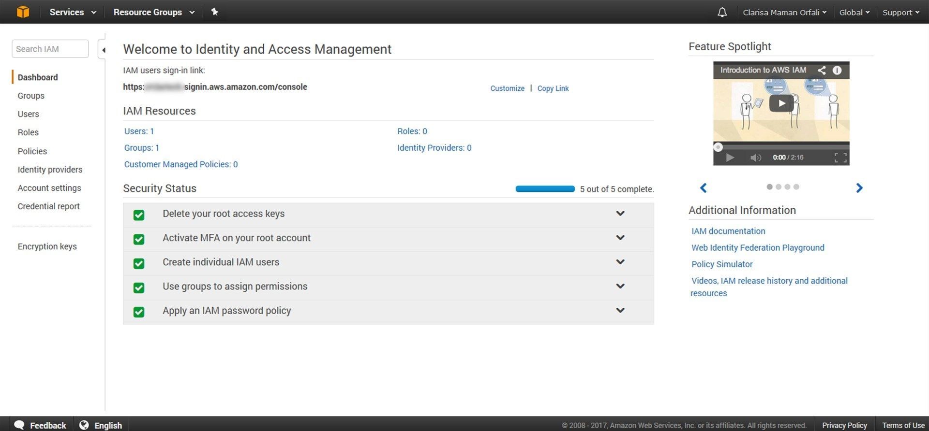Collapse the IAM sidebar panel arrow
Image resolution: width=929 pixels, height=431 pixels.
[103, 50]
